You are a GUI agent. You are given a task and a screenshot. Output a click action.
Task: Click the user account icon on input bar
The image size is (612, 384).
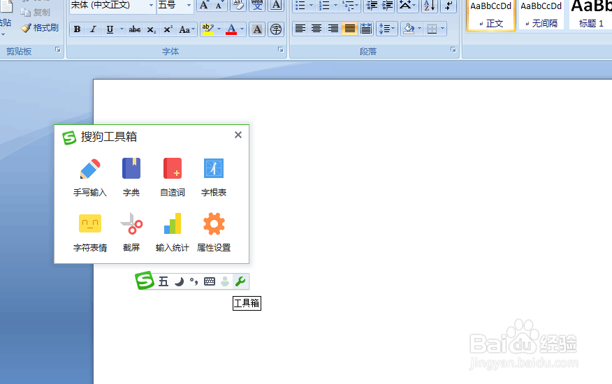coord(225,281)
